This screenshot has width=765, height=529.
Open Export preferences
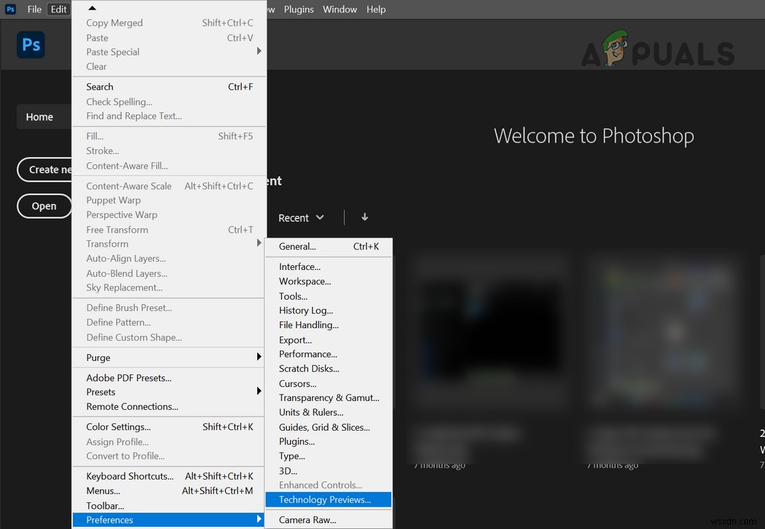pos(329,340)
